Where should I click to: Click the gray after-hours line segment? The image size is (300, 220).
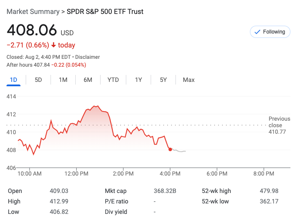(x=180, y=151)
